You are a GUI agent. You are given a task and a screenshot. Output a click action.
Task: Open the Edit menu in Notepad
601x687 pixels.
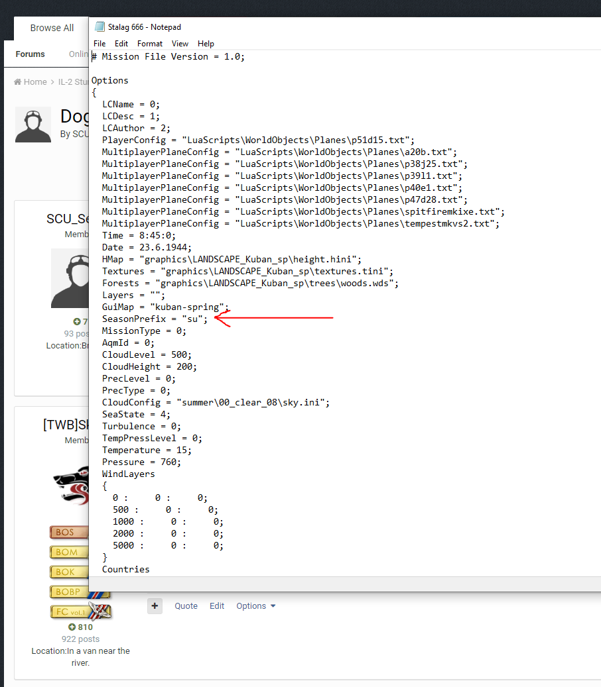121,43
